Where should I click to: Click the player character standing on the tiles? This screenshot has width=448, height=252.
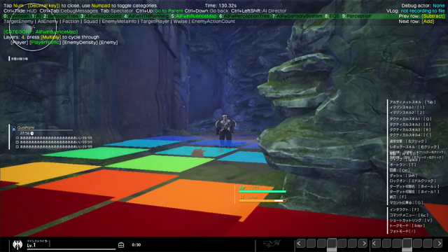[225, 130]
